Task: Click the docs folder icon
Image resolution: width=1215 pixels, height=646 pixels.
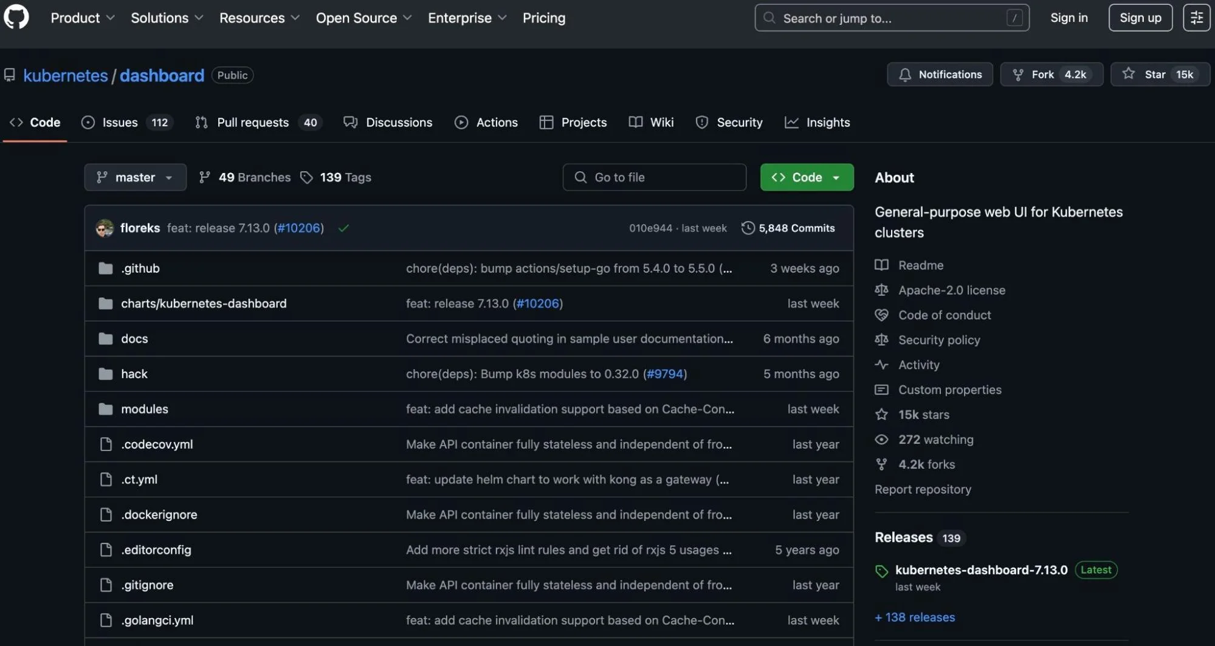Action: click(x=106, y=339)
